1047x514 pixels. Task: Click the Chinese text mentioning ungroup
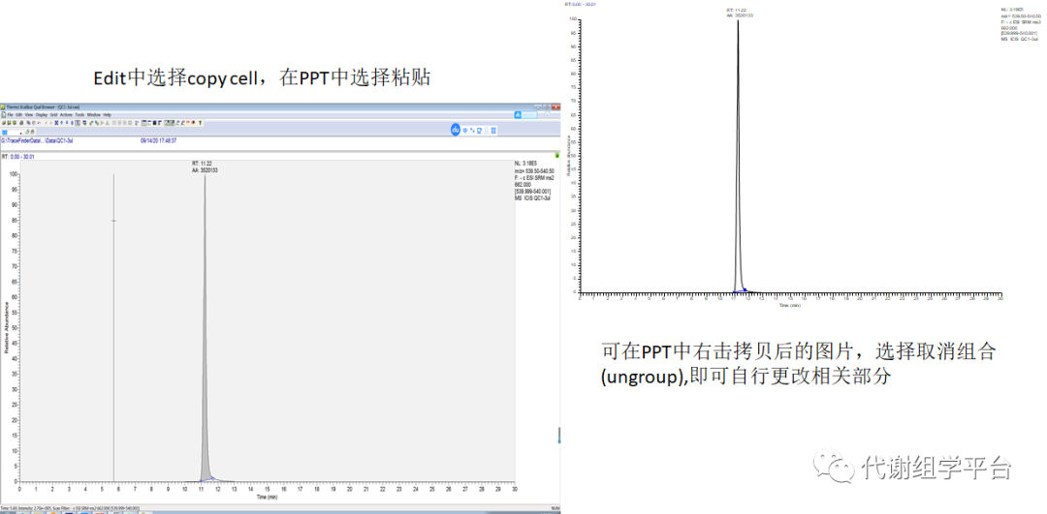[799, 364]
